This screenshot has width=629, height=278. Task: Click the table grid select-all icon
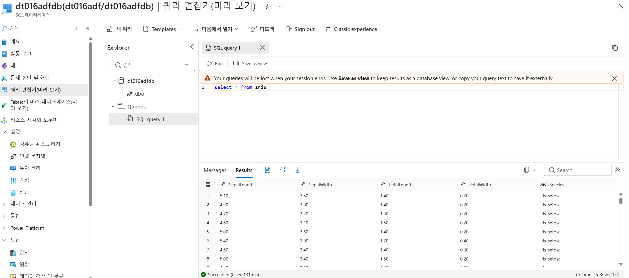point(208,185)
